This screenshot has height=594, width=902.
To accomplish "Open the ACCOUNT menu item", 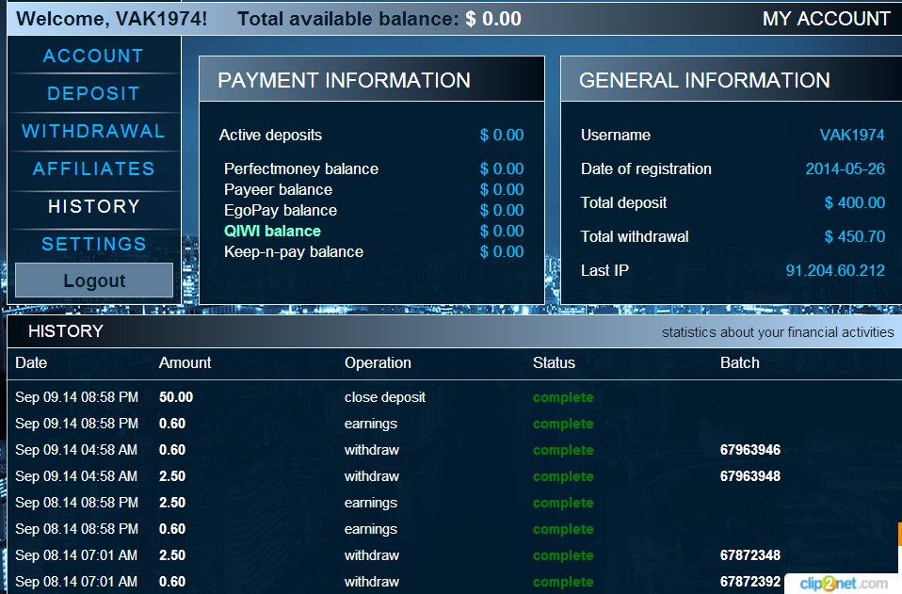I will coord(93,56).
